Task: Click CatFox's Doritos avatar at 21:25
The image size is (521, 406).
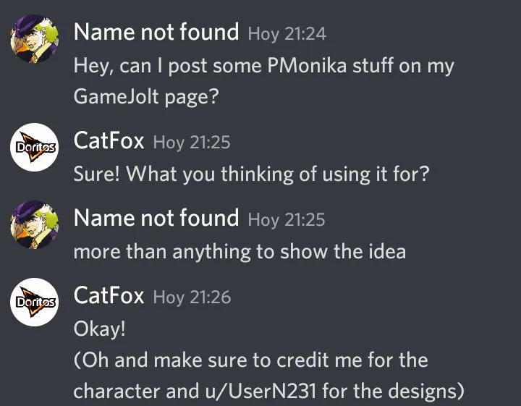Action: coord(34,147)
